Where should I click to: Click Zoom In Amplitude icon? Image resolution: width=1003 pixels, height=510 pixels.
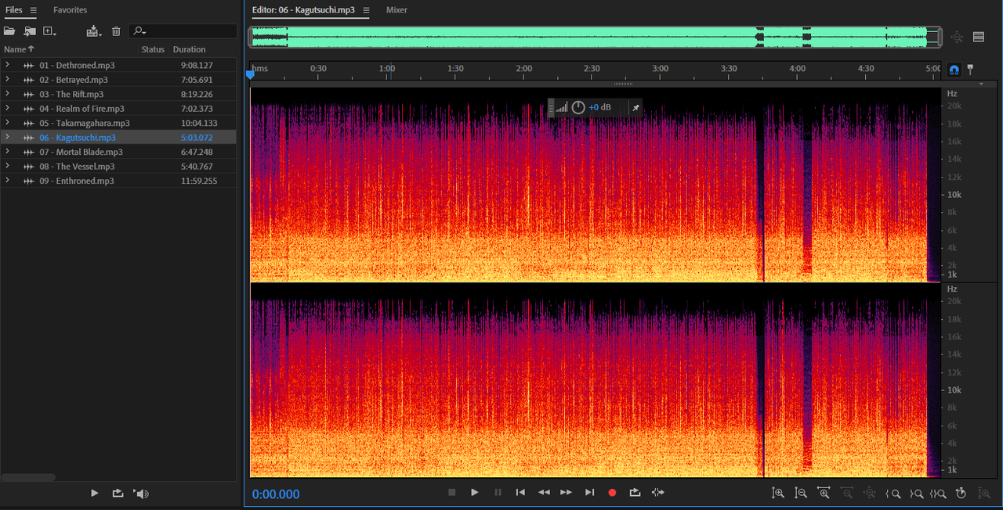tap(777, 493)
